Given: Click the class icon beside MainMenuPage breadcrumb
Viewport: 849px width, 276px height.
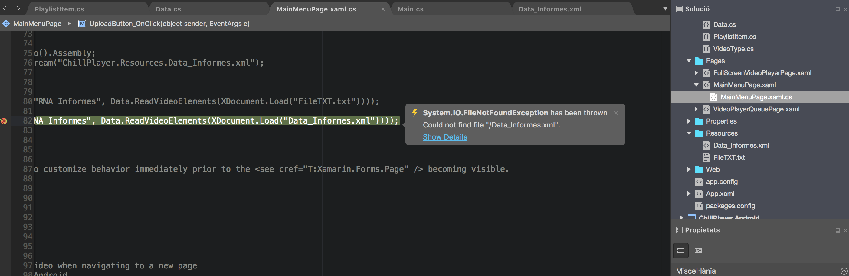Looking at the screenshot, I should tap(6, 24).
